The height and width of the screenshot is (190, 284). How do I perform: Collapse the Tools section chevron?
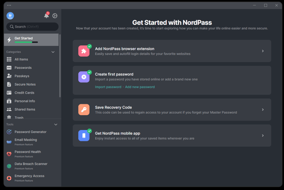pos(56,124)
